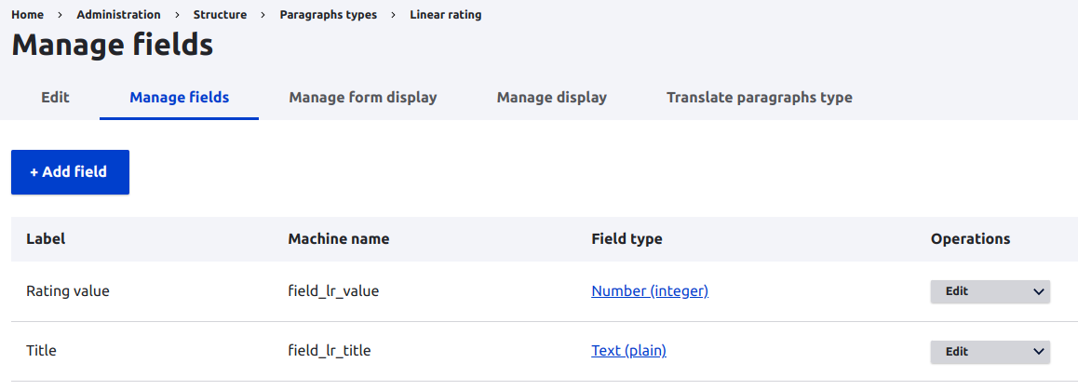Go to the Home breadcrumb link
This screenshot has height=390, width=1078.
coord(27,15)
